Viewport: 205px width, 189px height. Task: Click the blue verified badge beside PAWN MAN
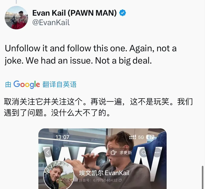click(x=122, y=13)
